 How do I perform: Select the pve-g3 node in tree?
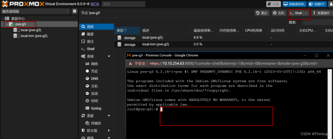click(20, 24)
